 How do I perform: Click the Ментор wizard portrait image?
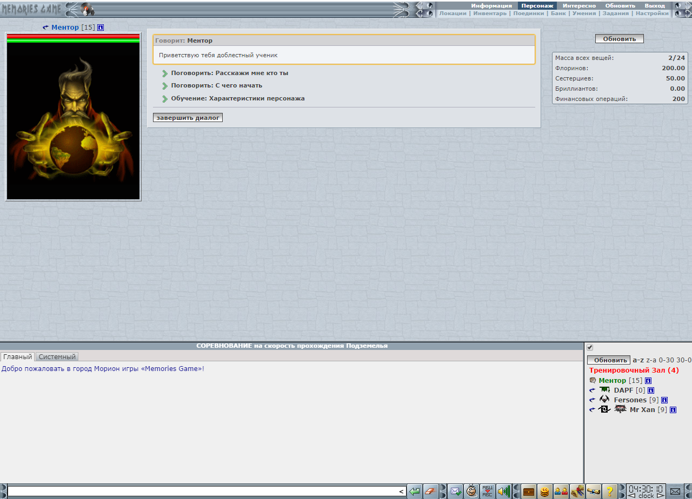click(74, 120)
